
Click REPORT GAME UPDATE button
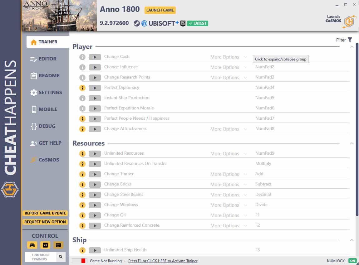click(x=45, y=213)
